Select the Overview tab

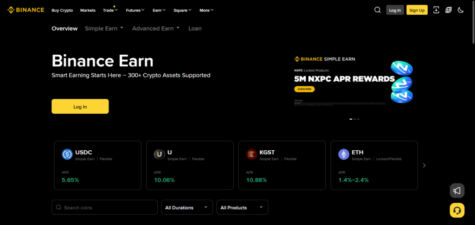(64, 28)
